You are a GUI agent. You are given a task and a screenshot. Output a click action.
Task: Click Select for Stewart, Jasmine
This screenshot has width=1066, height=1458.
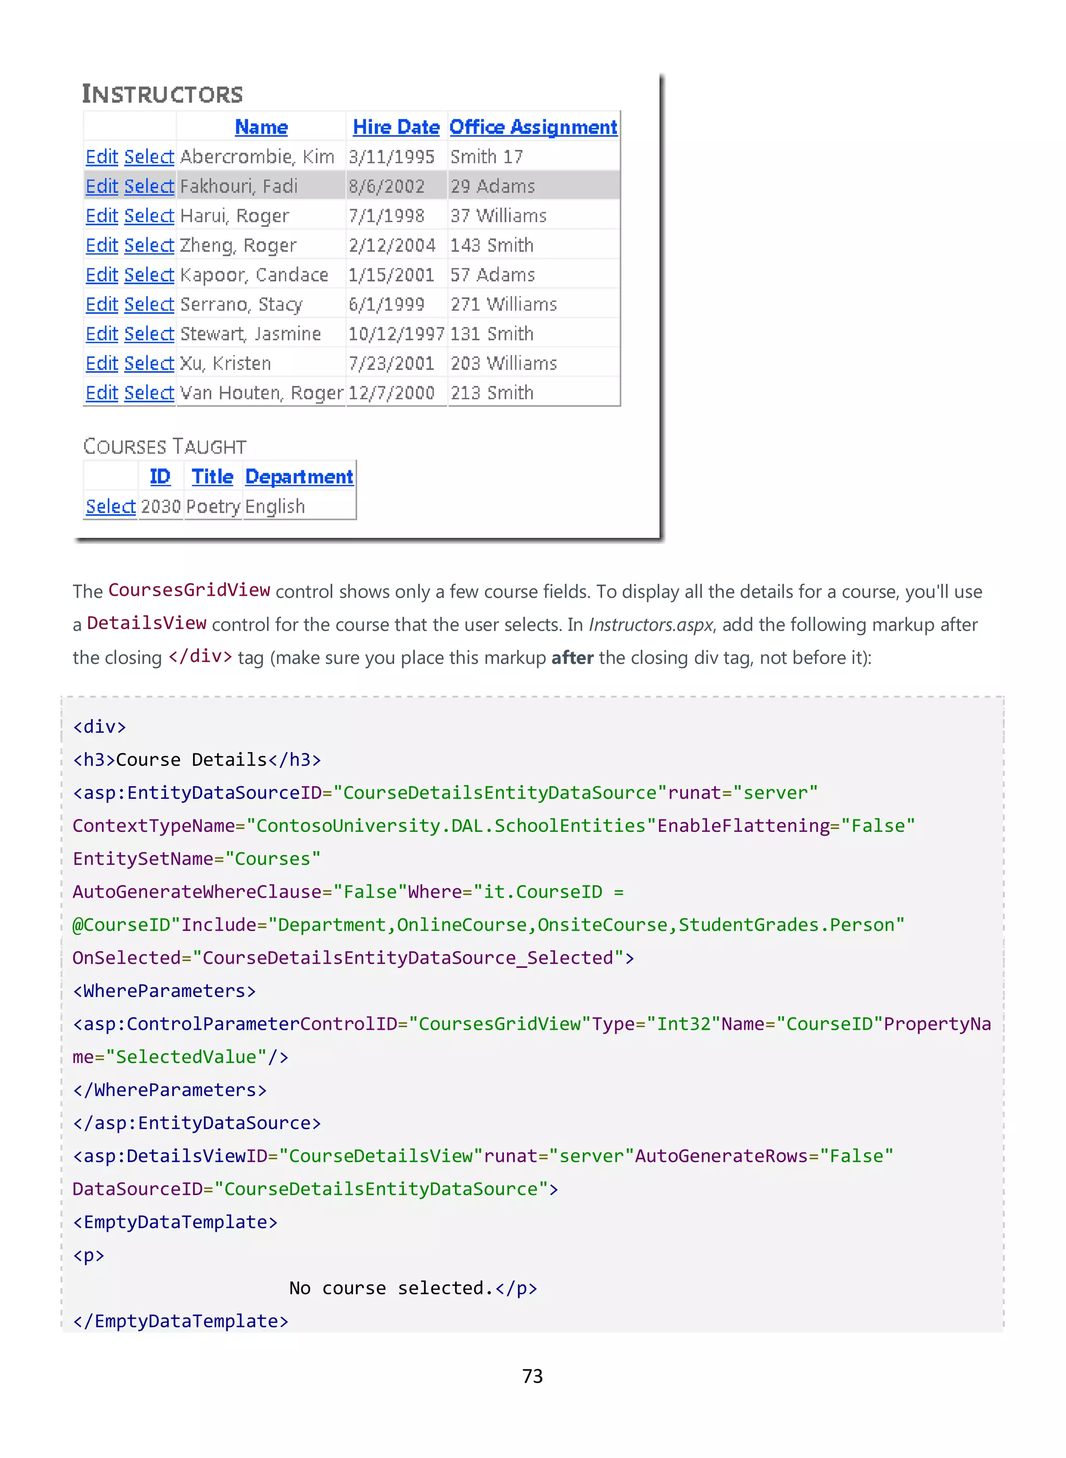[149, 334]
